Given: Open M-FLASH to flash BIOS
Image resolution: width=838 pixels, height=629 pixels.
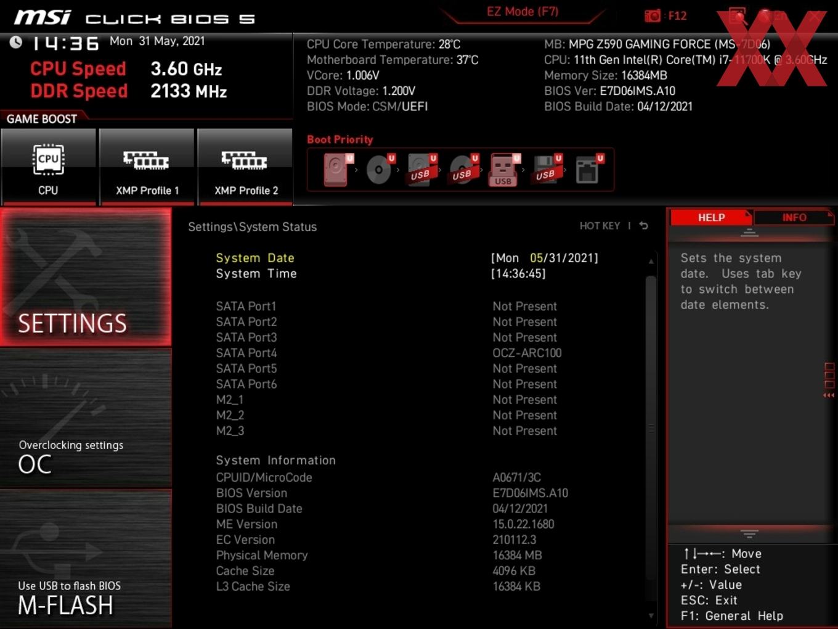Looking at the screenshot, I should [86, 559].
